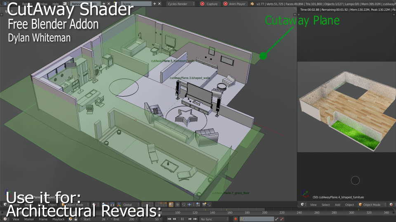Viewport: 396px width, 222px height.
Task: Open the No Sync playback dropdown
Action: click(x=214, y=219)
